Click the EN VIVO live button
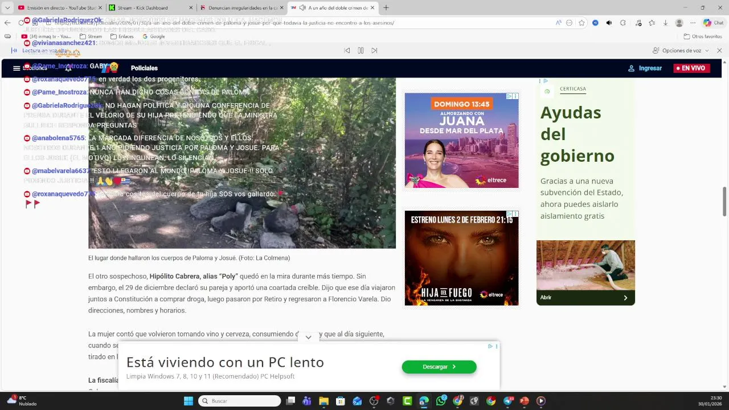This screenshot has width=729, height=410. coord(691,68)
